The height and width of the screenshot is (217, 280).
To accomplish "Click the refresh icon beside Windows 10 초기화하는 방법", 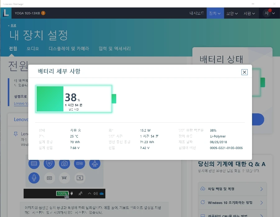I will [203, 202].
